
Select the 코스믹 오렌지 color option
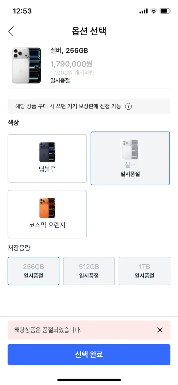[47, 214]
